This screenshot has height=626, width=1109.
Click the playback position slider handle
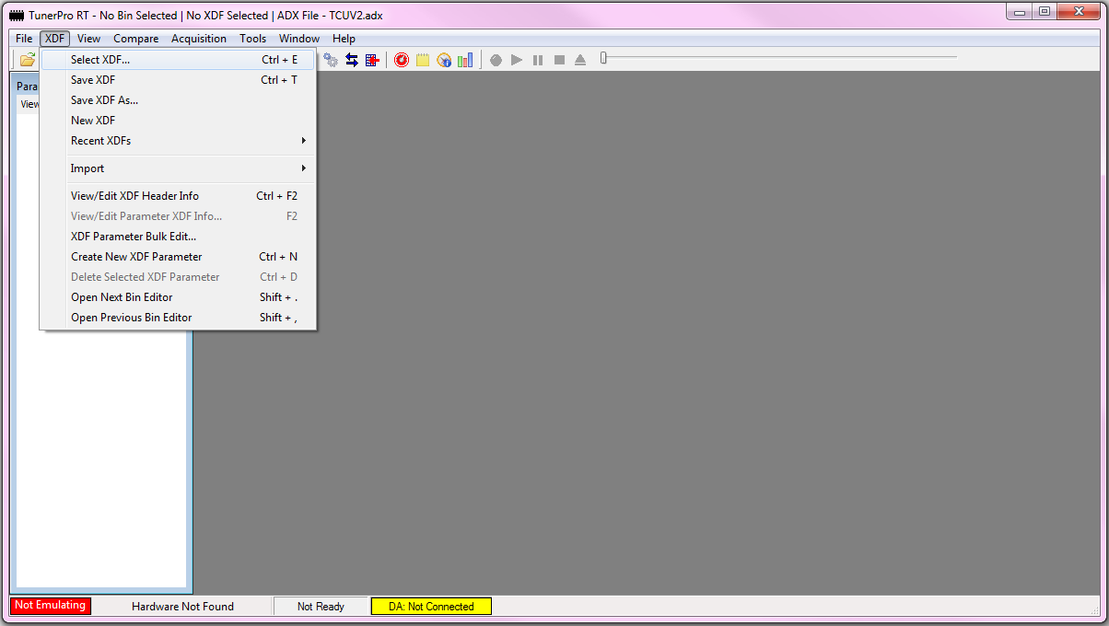click(603, 58)
